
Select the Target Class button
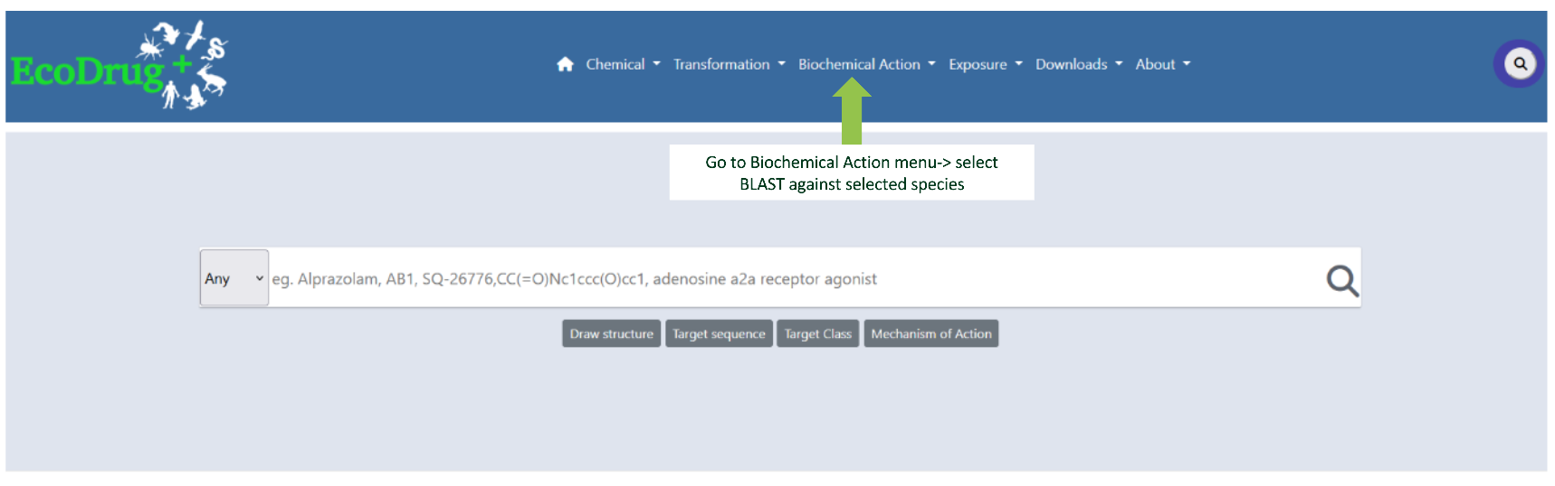click(x=818, y=333)
